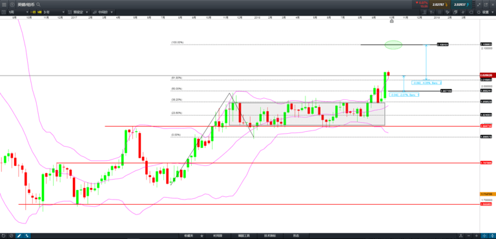Click the layers toolbar icon

coord(455,12)
